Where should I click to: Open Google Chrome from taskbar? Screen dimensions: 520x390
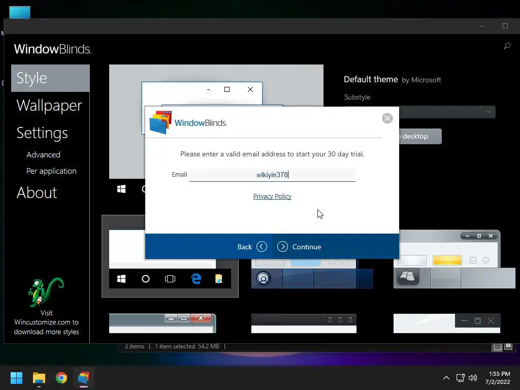pyautogui.click(x=61, y=378)
